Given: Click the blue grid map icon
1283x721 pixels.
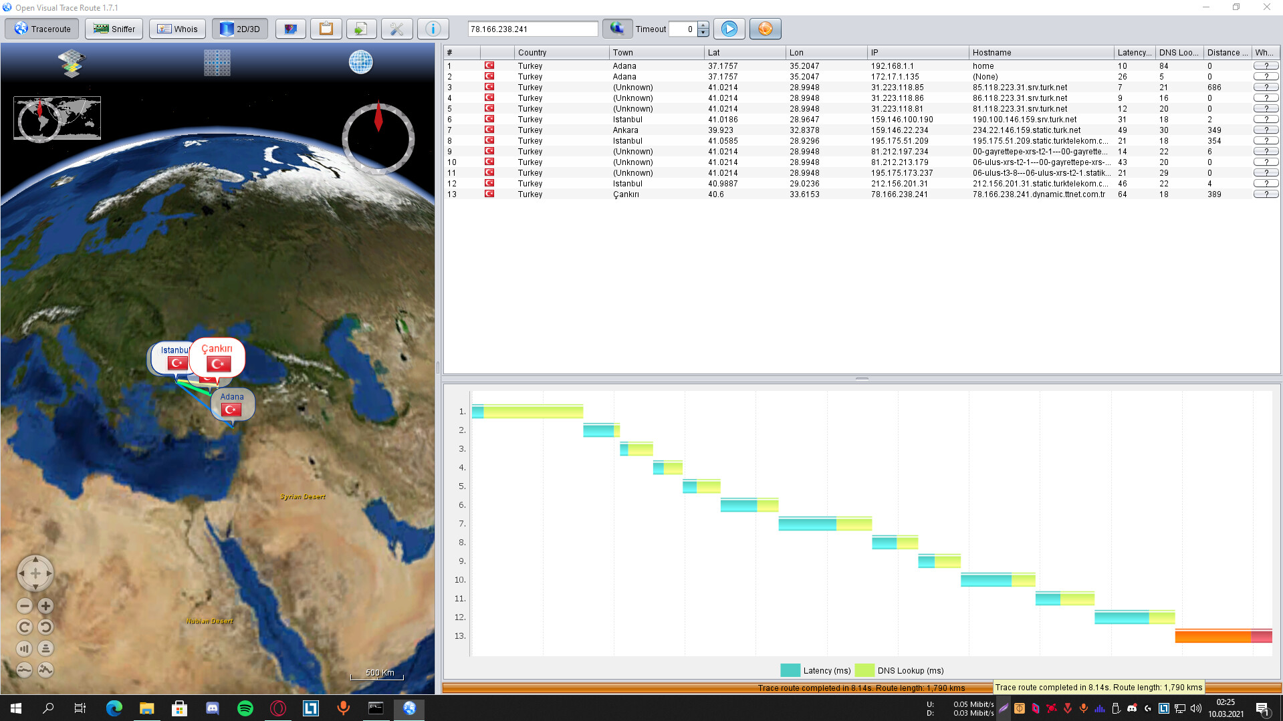Looking at the screenshot, I should (217, 63).
